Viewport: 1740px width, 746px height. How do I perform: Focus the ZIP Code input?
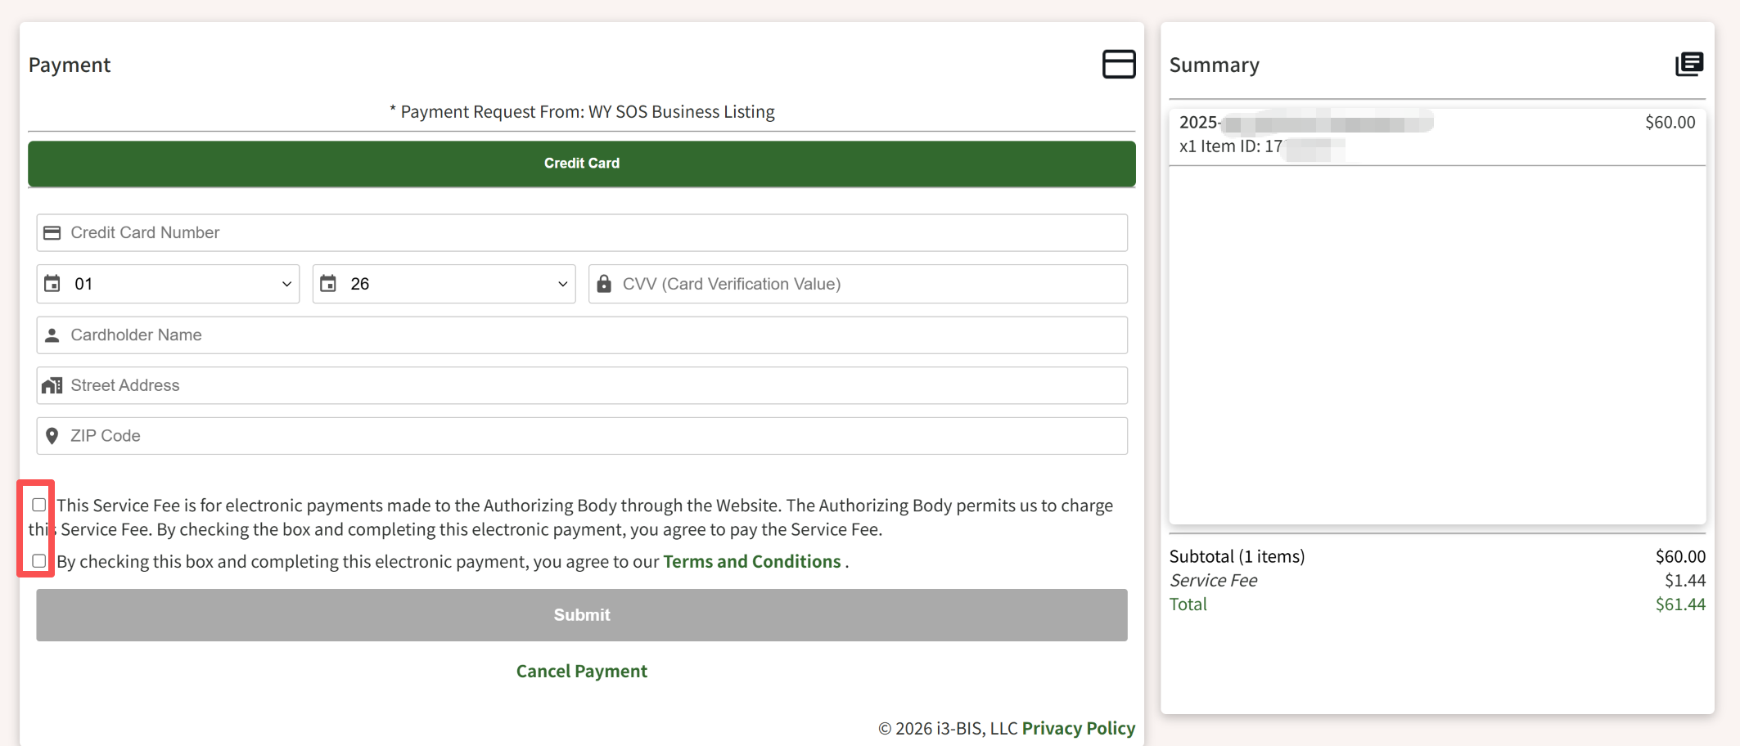(582, 436)
